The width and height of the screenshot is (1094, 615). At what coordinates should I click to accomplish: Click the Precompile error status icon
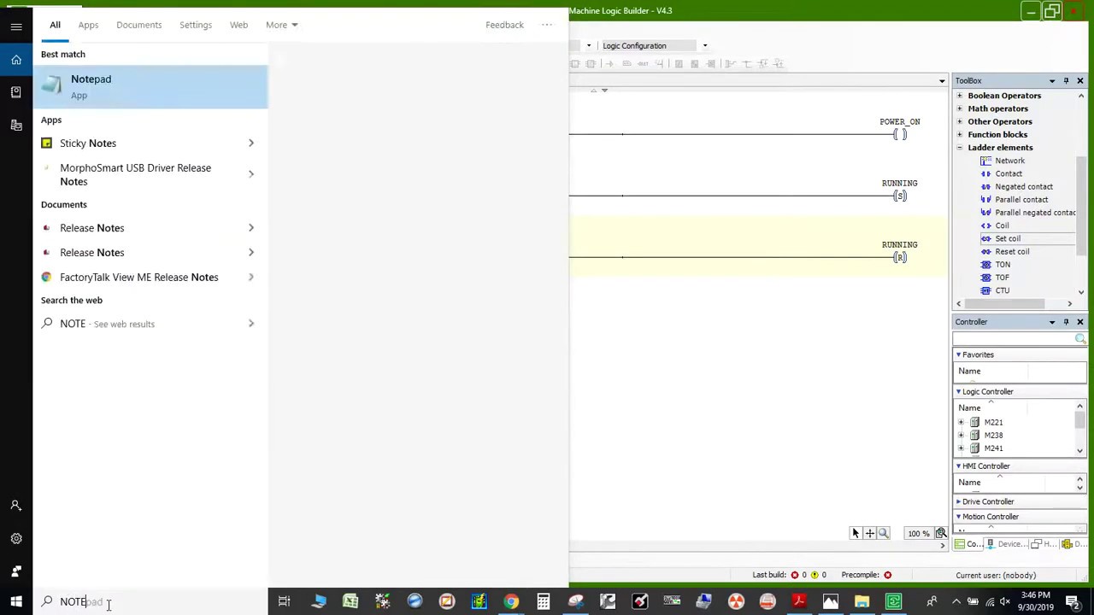(x=887, y=575)
